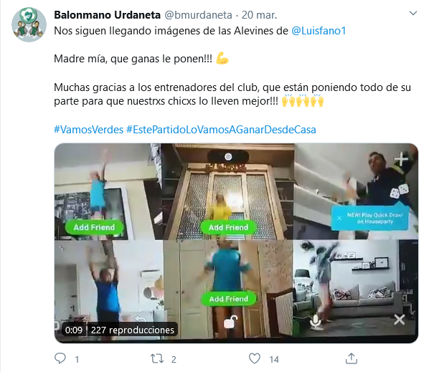Click Add Friend on the yellow-shirt video tile
This screenshot has height=372, width=429.
pos(228,227)
